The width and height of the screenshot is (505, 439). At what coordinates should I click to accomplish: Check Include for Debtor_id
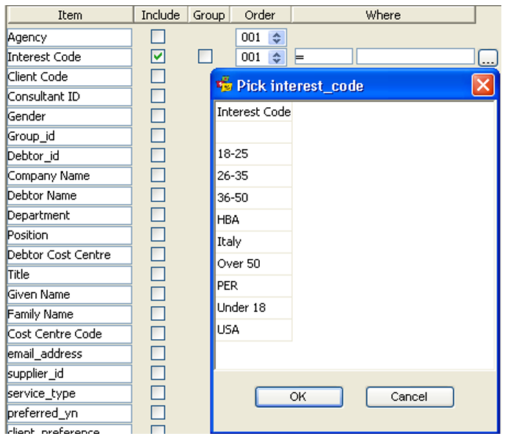click(x=158, y=155)
